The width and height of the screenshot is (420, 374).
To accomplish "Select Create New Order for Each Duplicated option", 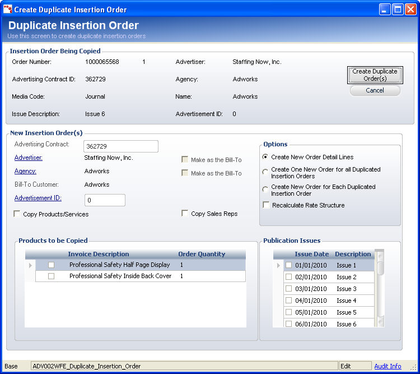I will point(265,190).
